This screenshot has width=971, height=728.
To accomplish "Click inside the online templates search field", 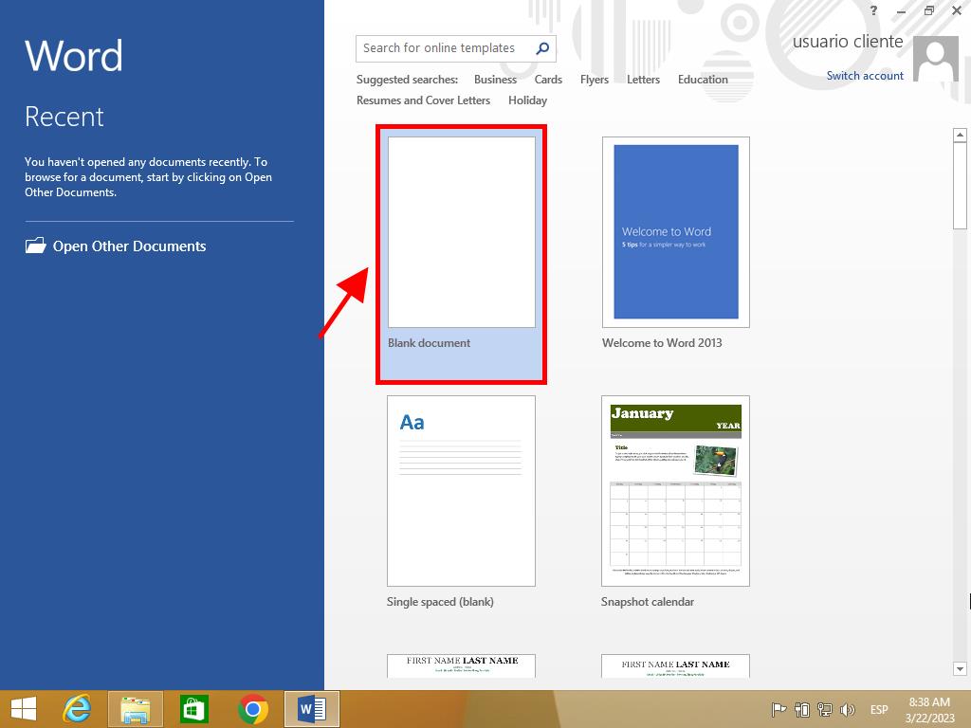I will pyautogui.click(x=441, y=48).
